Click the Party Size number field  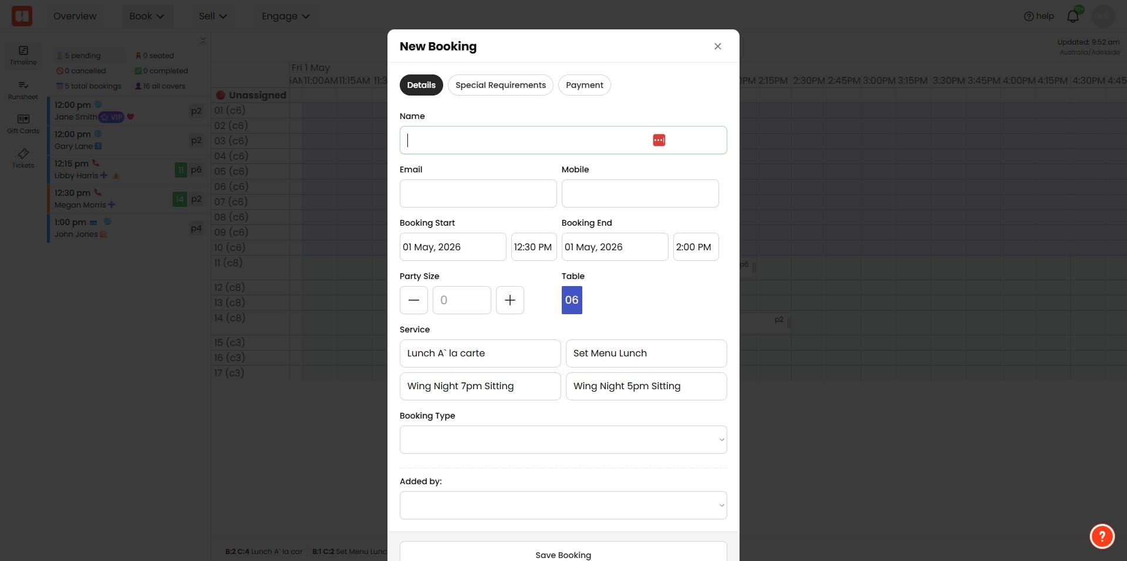[462, 300]
